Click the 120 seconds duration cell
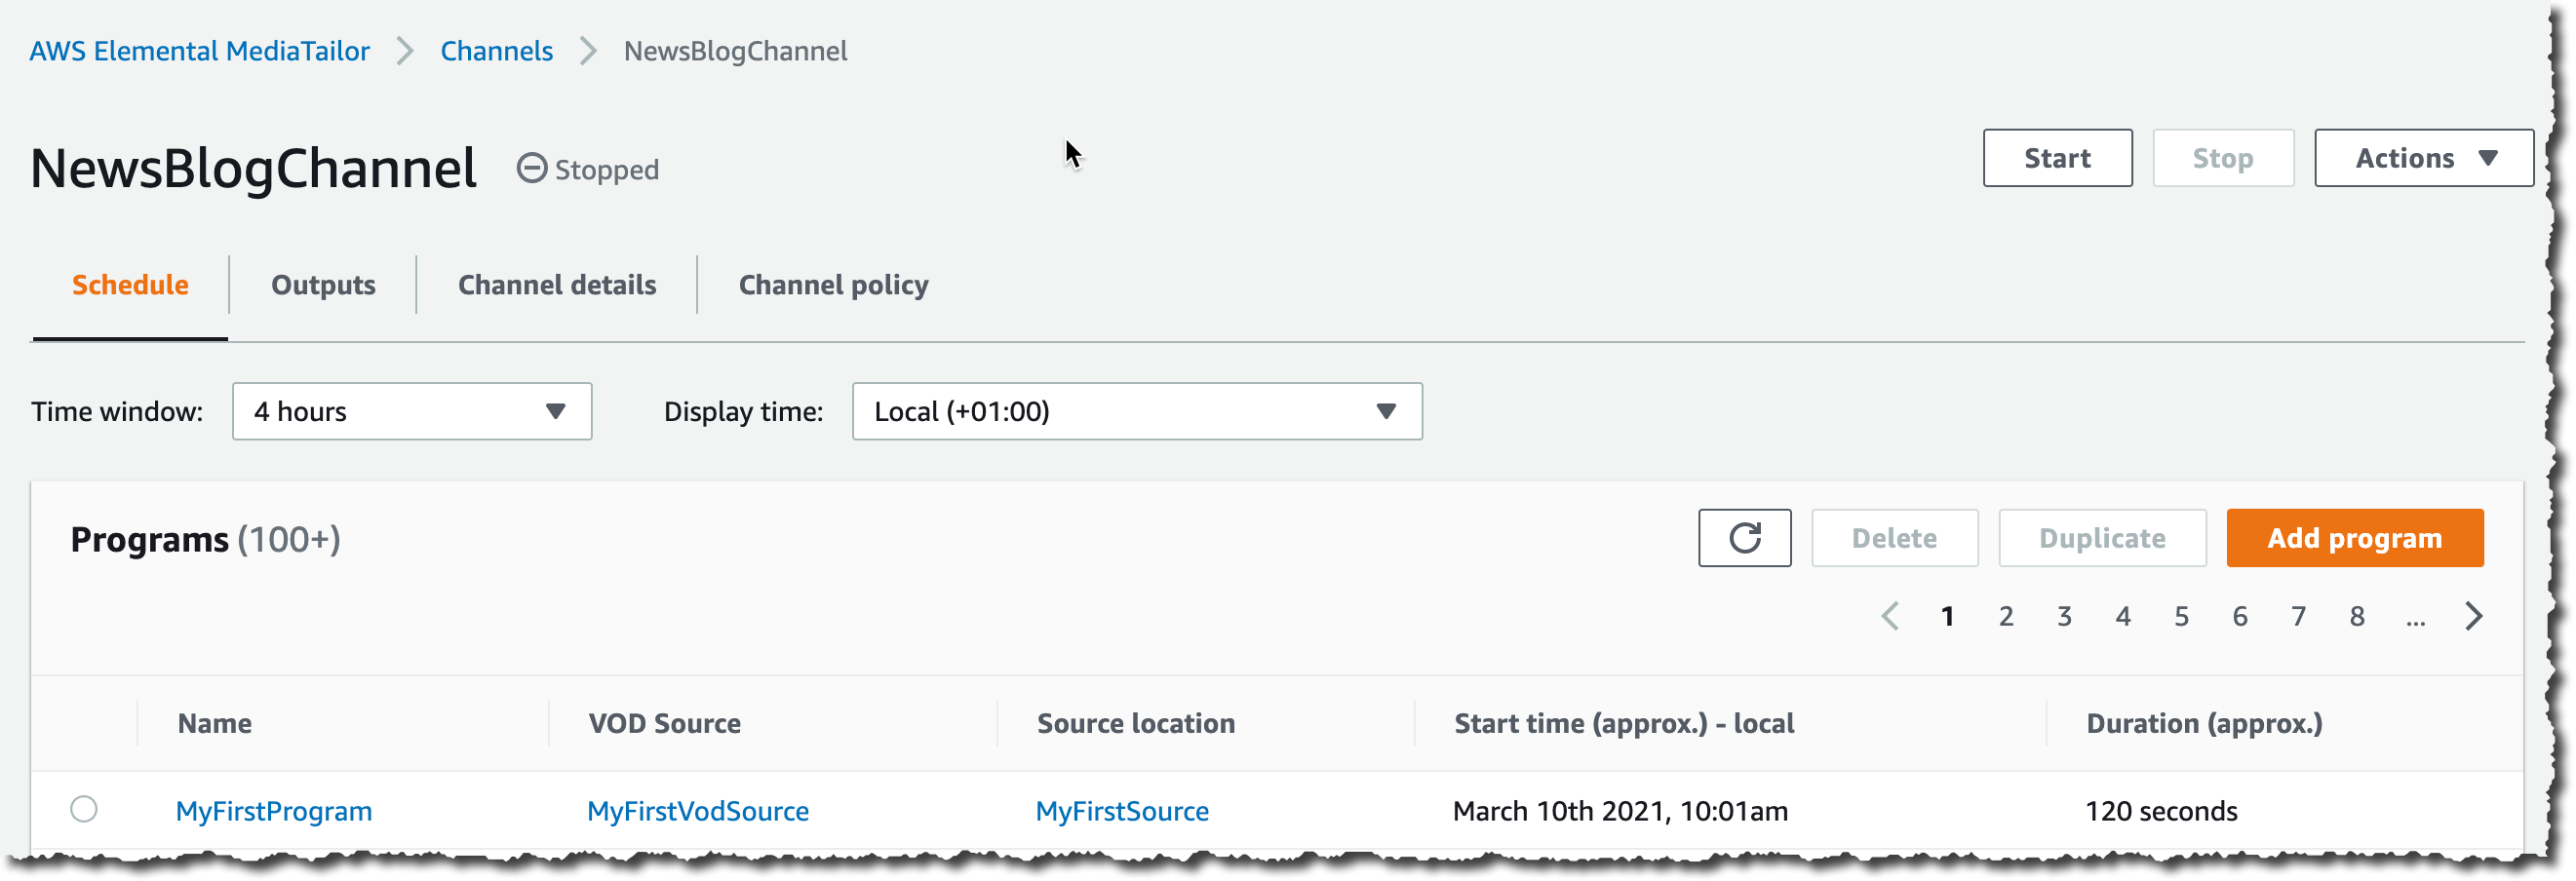This screenshot has width=2576, height=881. coord(2161,811)
